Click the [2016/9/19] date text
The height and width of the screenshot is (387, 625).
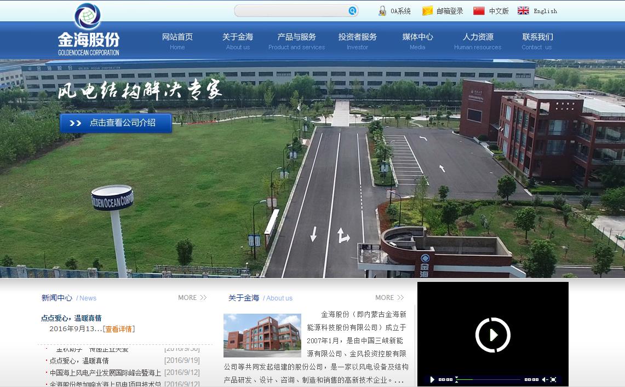(182, 360)
